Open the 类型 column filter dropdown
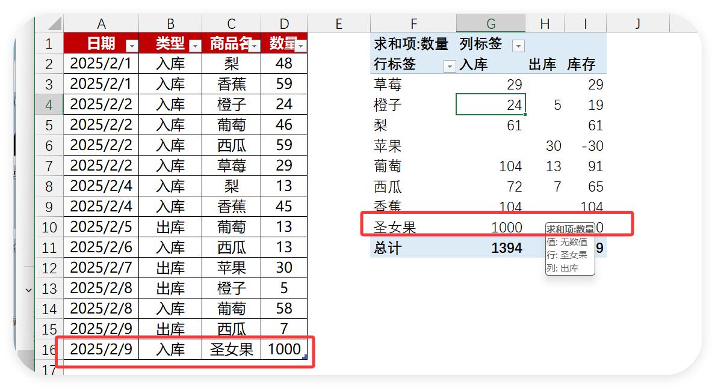The width and height of the screenshot is (715, 388). tap(195, 46)
